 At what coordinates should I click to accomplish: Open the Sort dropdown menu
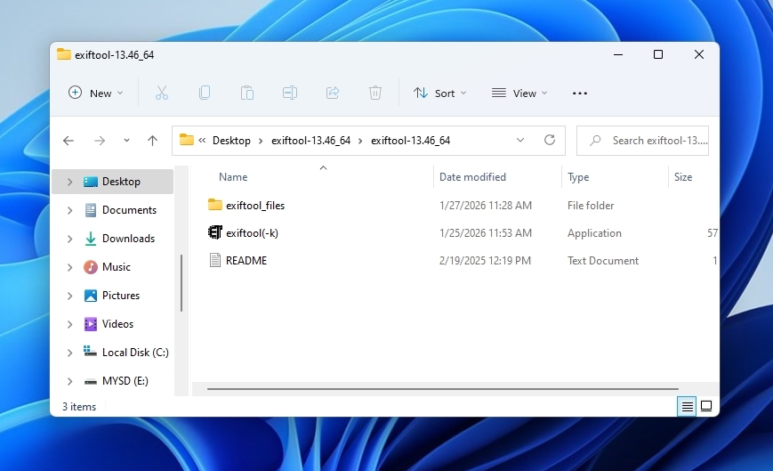[x=439, y=93]
